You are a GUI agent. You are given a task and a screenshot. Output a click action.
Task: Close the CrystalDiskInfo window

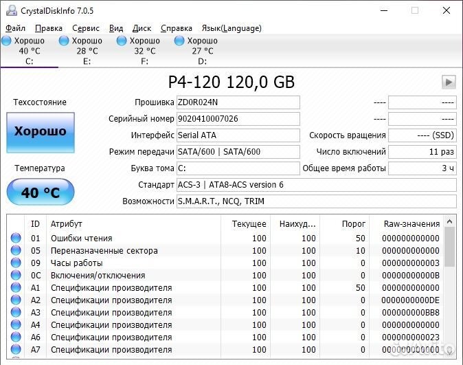447,10
